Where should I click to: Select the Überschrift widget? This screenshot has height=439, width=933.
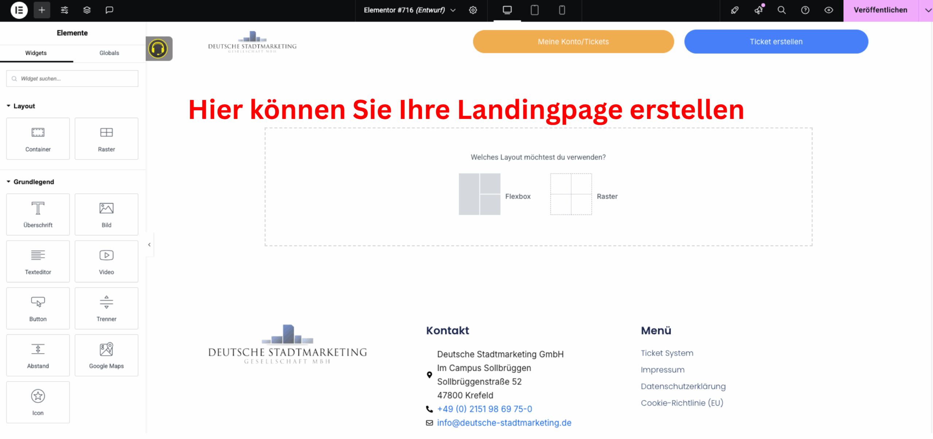38,214
